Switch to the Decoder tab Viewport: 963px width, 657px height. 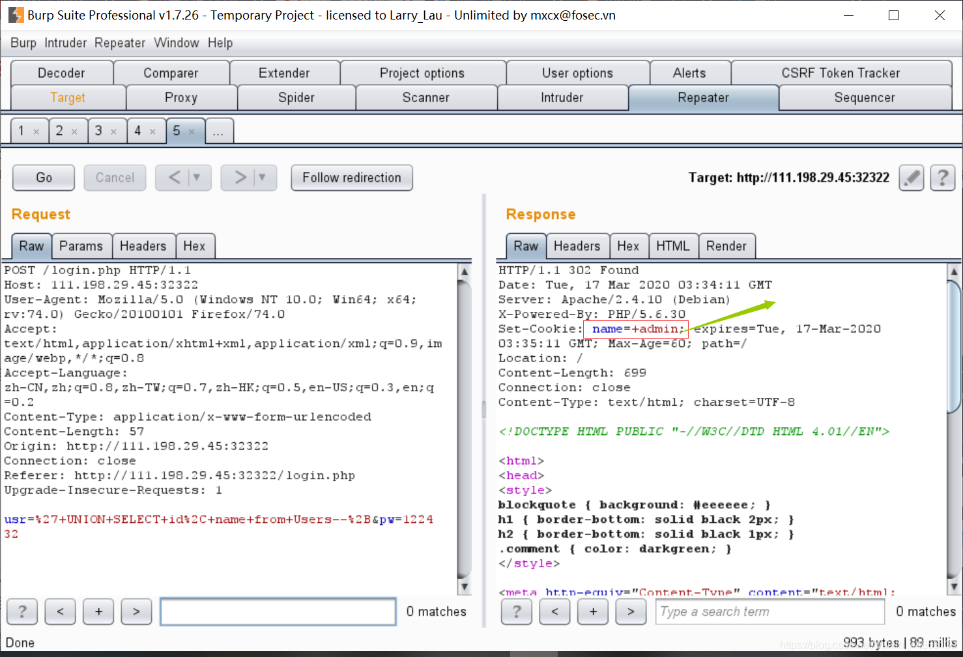62,73
